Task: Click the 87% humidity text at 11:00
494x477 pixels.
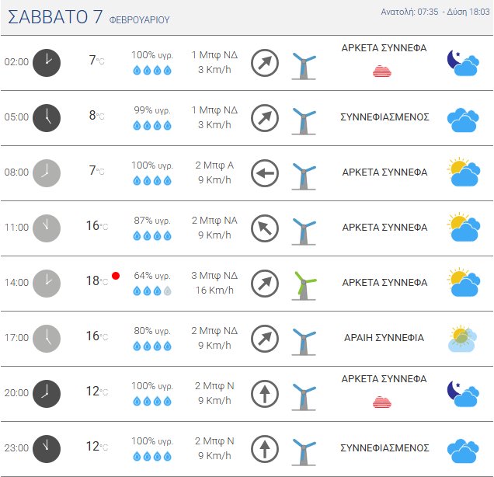Action: [x=151, y=221]
